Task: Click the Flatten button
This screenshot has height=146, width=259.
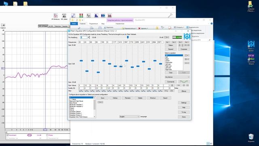Action: (x=171, y=45)
